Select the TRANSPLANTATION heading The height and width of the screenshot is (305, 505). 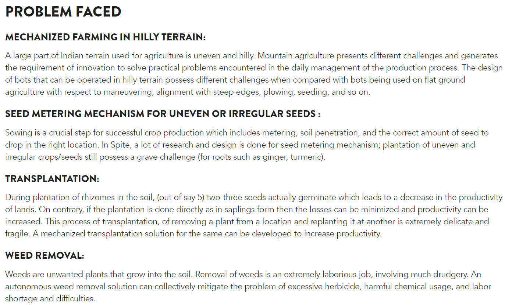(x=52, y=179)
